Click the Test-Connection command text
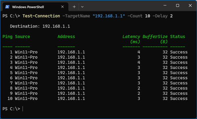The height and width of the screenshot is (119, 197). (x=41, y=16)
